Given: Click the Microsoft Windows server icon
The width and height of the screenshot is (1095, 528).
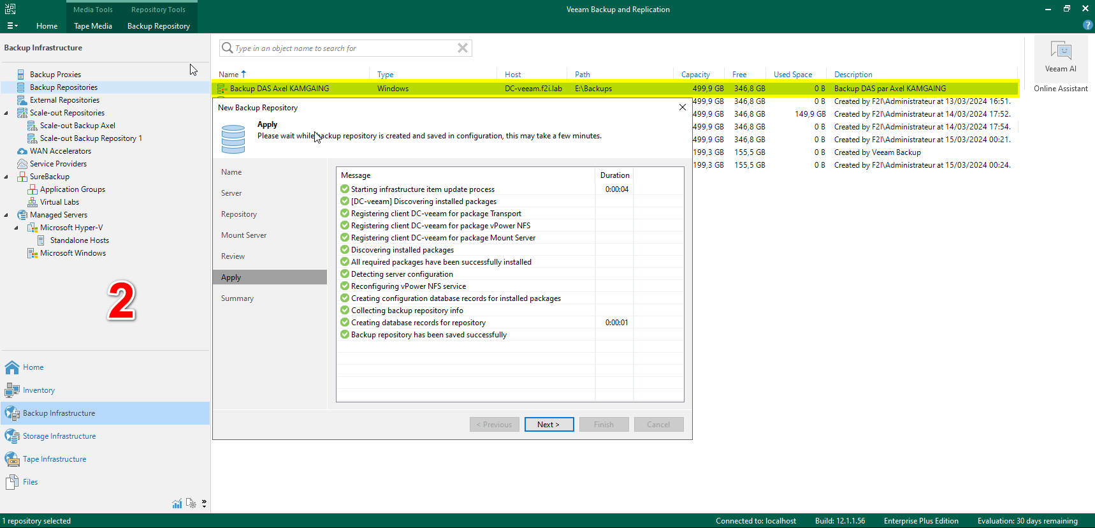Looking at the screenshot, I should coord(32,253).
